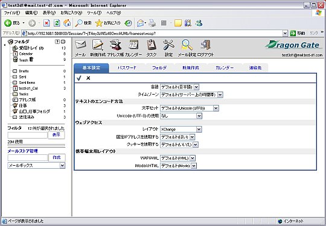Click the new mailbox name field
The width and height of the screenshot is (326, 226).
pos(28,158)
